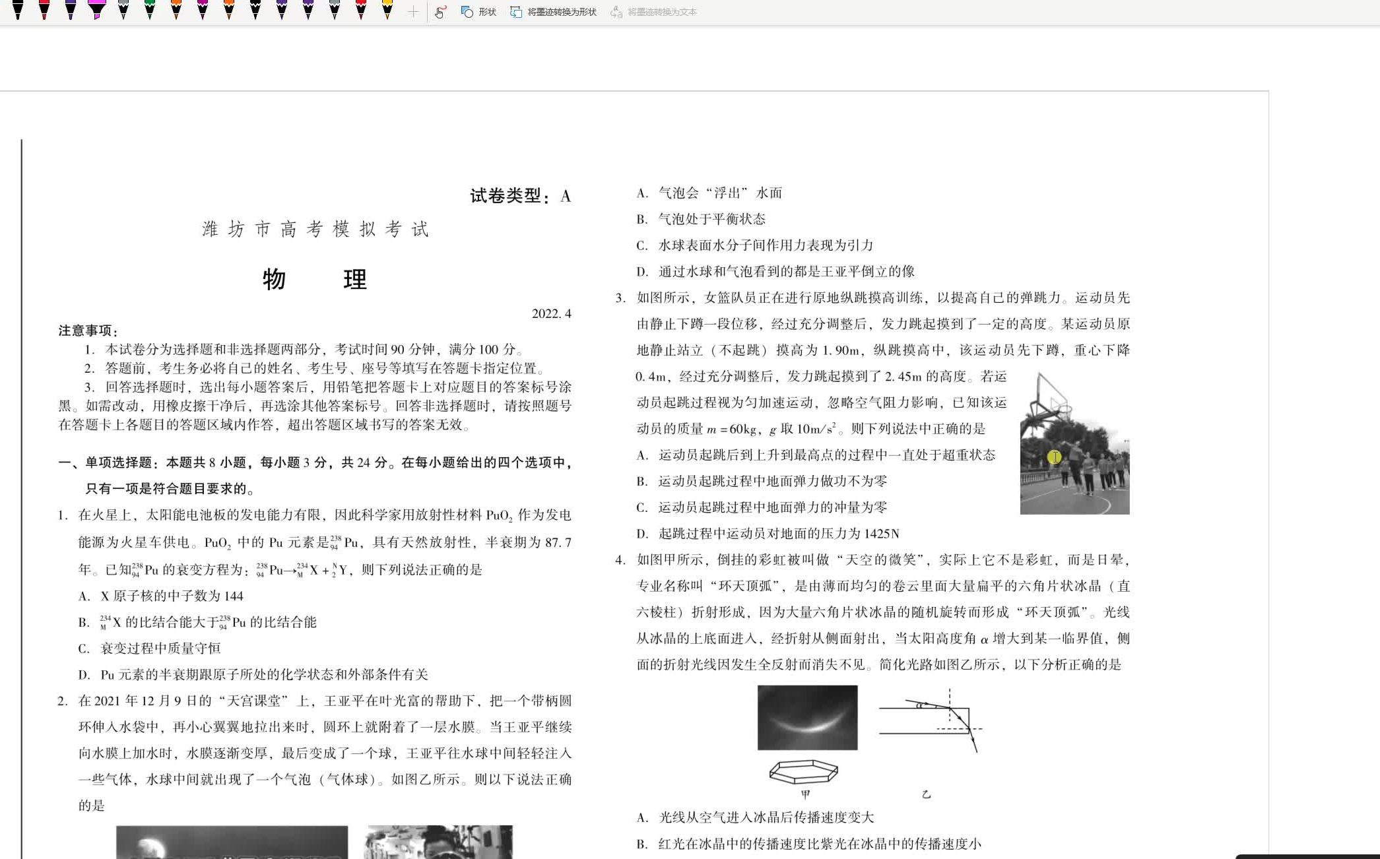This screenshot has width=1380, height=859.
Task: Select the purple pen tool
Action: [70, 10]
